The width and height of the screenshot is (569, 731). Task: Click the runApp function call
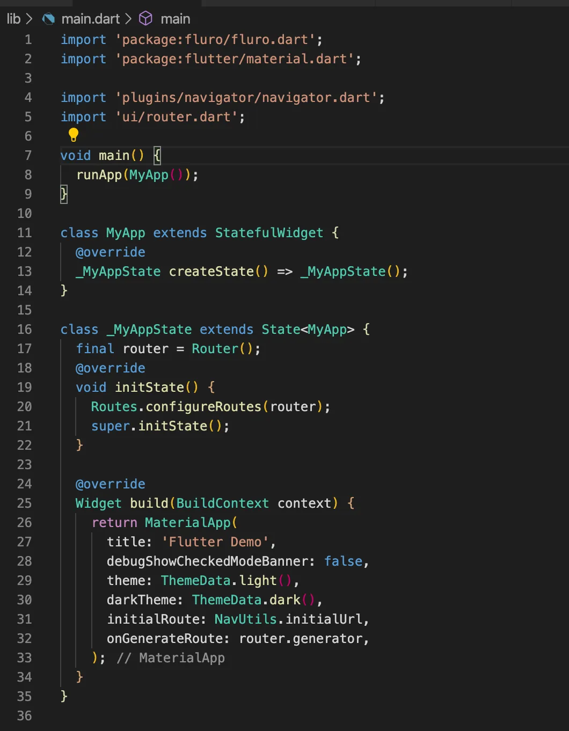[99, 175]
